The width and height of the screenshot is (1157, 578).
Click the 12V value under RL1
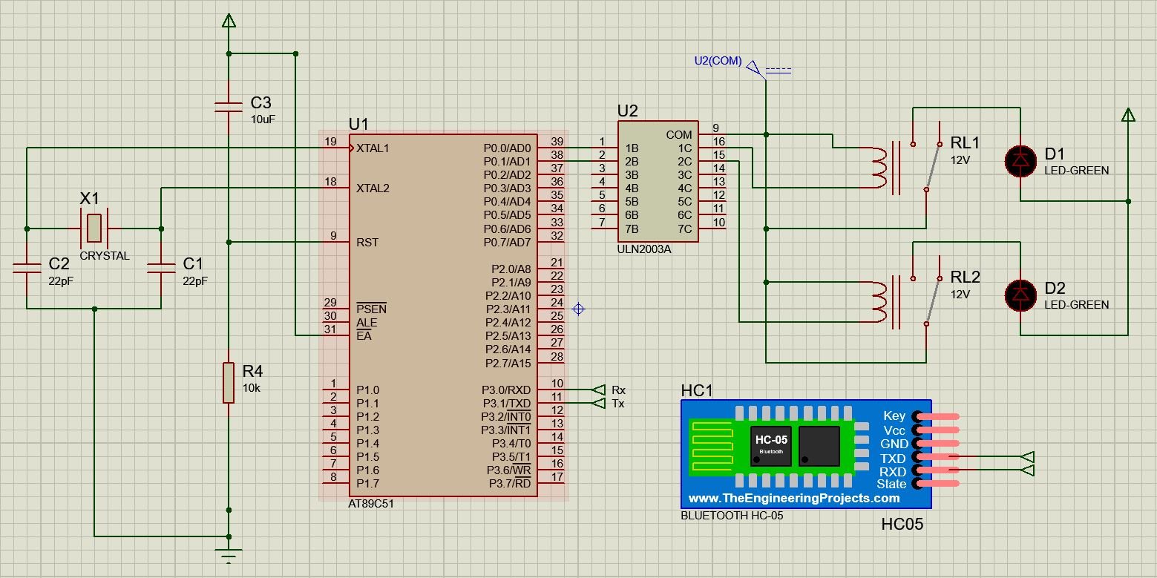(960, 160)
